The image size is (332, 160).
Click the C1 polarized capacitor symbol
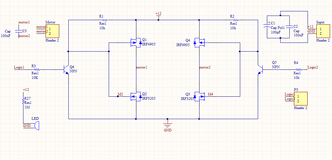(267, 26)
